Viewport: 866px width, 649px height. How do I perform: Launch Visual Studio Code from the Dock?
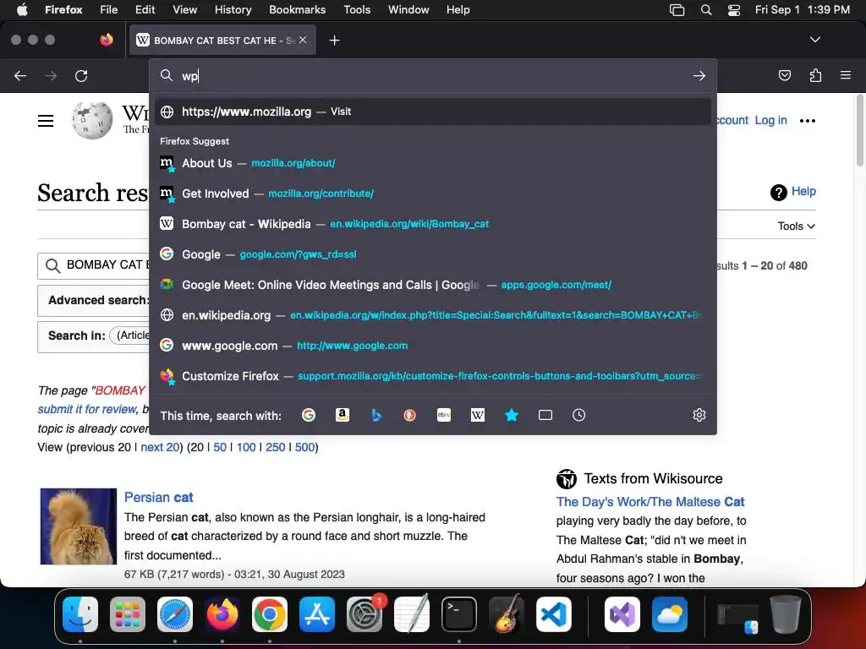[553, 614]
